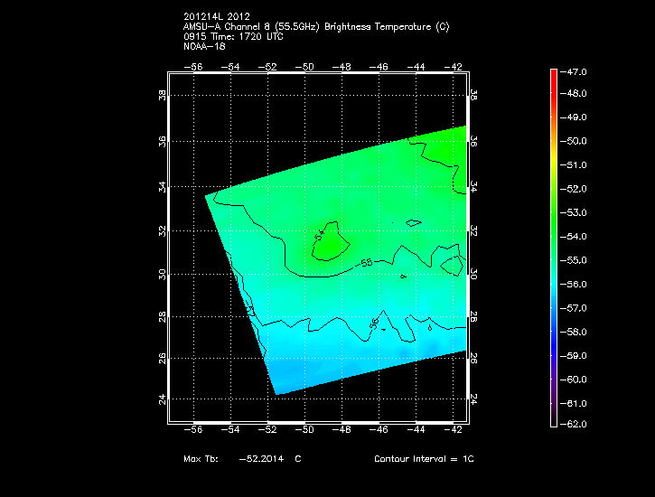The width and height of the screenshot is (655, 497).
Task: Click the Max Tb value -52.2014
Action: tap(261, 459)
